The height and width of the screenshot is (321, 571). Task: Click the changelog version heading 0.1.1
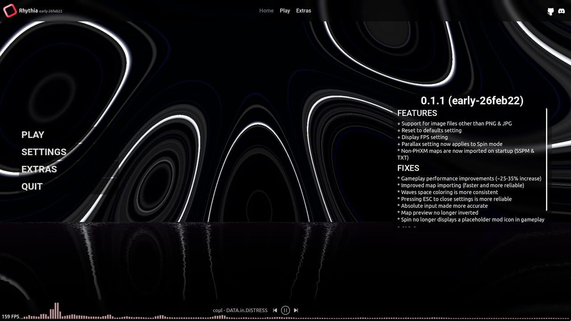click(472, 101)
